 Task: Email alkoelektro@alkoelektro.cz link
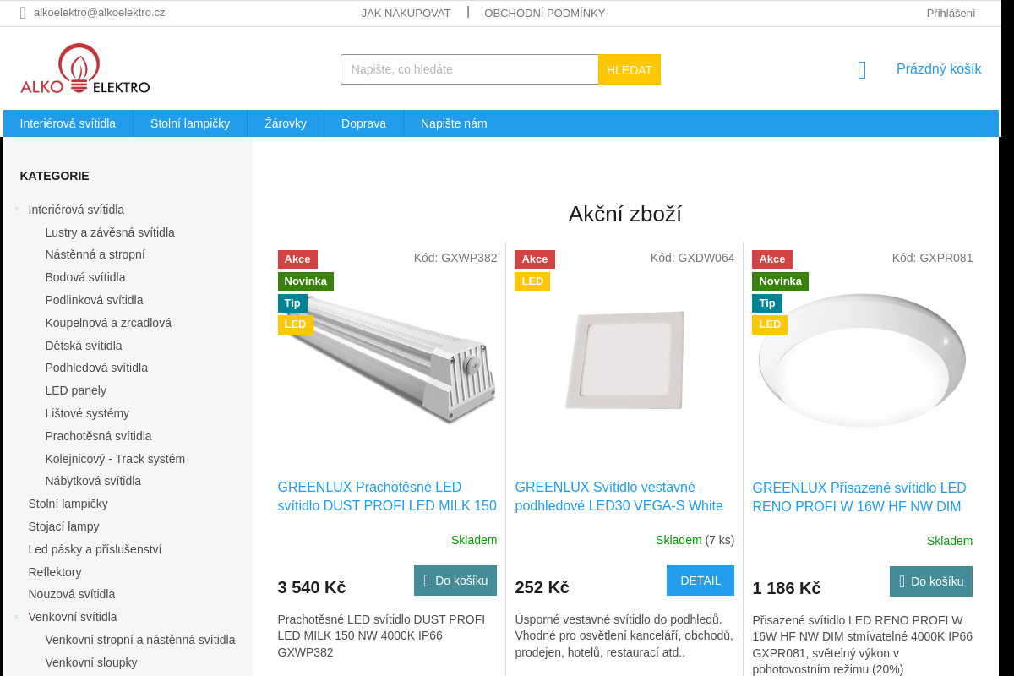point(100,13)
